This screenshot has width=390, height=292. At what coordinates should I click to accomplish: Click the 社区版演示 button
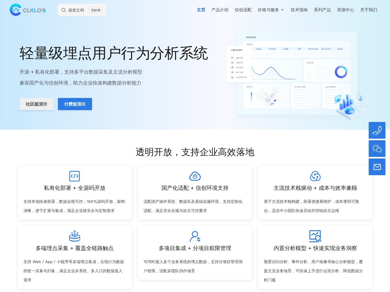coord(37,104)
